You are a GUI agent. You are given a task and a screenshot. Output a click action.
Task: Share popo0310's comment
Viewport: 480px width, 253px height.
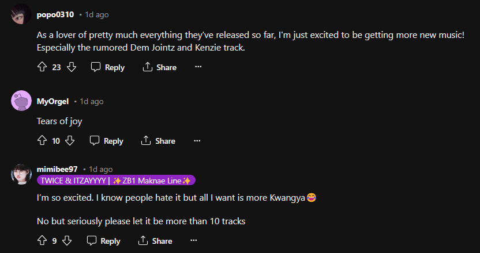pos(159,67)
